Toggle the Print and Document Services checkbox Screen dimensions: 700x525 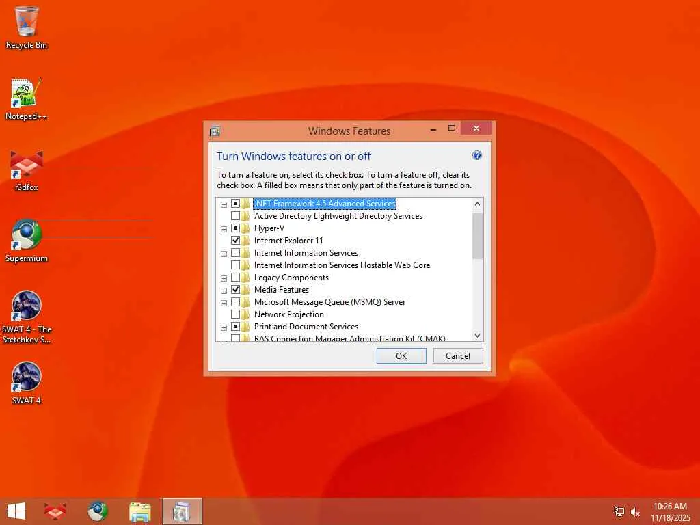click(235, 326)
